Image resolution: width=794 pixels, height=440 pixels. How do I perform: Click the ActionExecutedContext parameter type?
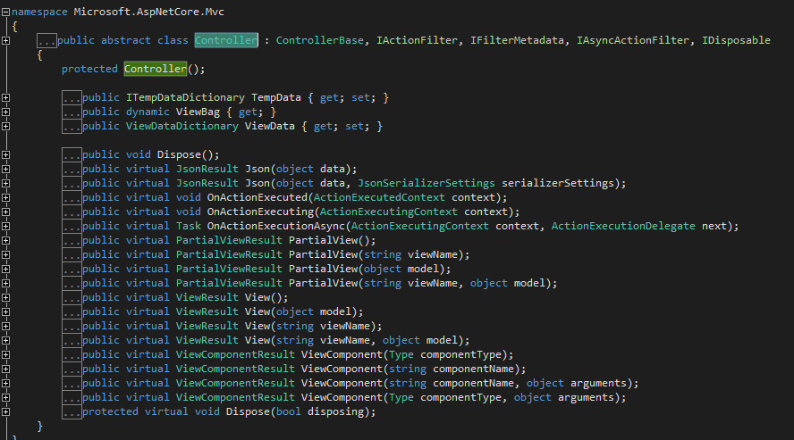click(x=379, y=197)
